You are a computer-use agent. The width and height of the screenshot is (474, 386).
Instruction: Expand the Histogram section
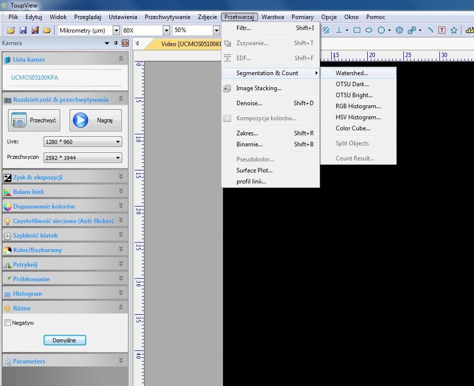(x=121, y=293)
